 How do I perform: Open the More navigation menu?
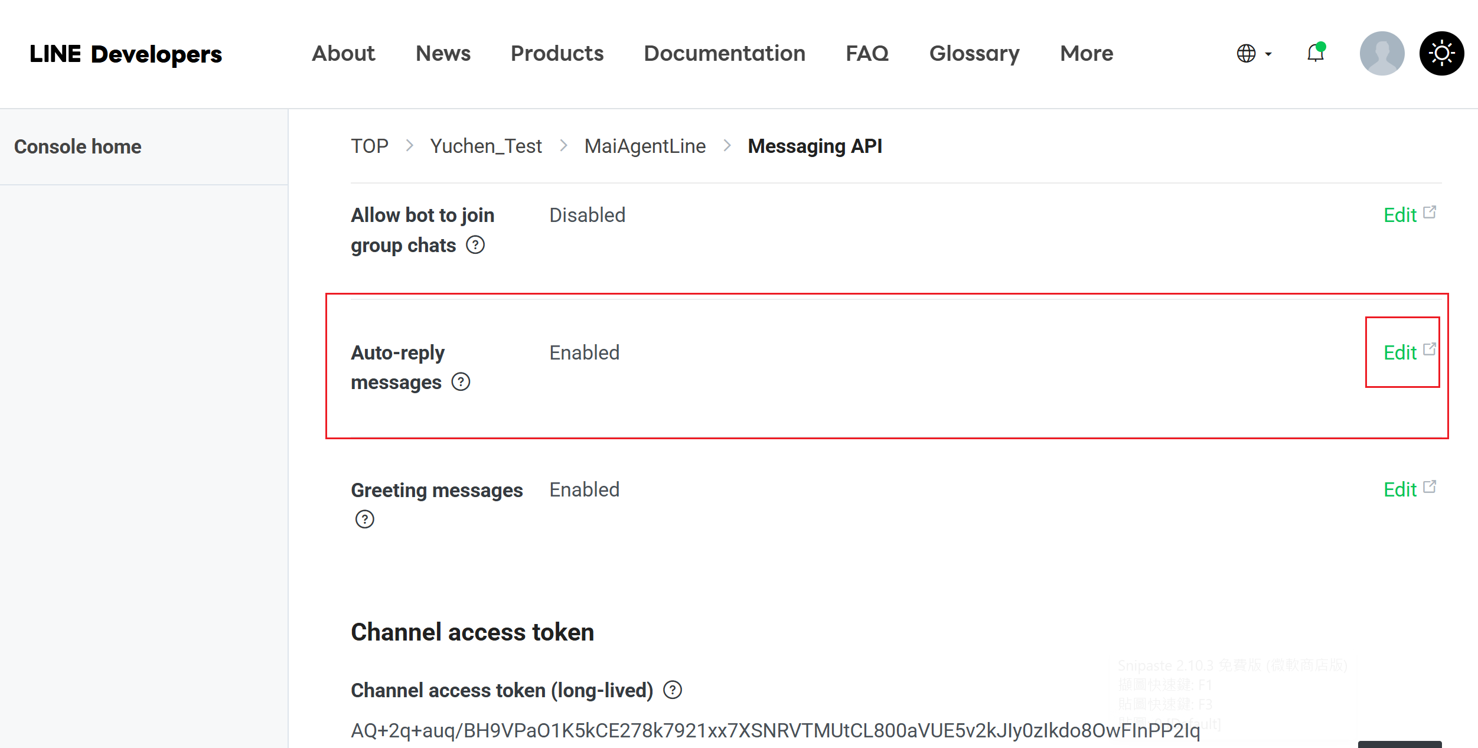click(x=1086, y=53)
